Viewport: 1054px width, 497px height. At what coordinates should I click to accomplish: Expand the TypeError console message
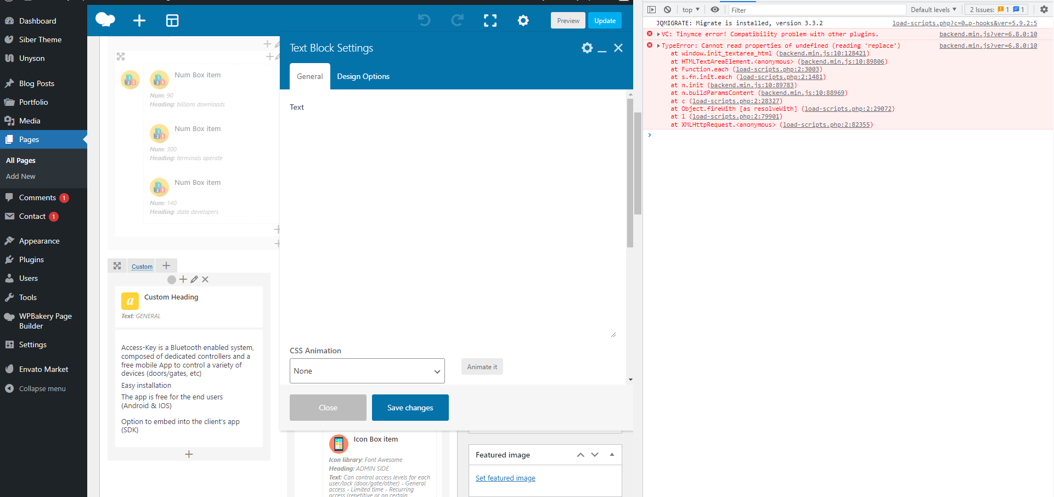pos(658,46)
